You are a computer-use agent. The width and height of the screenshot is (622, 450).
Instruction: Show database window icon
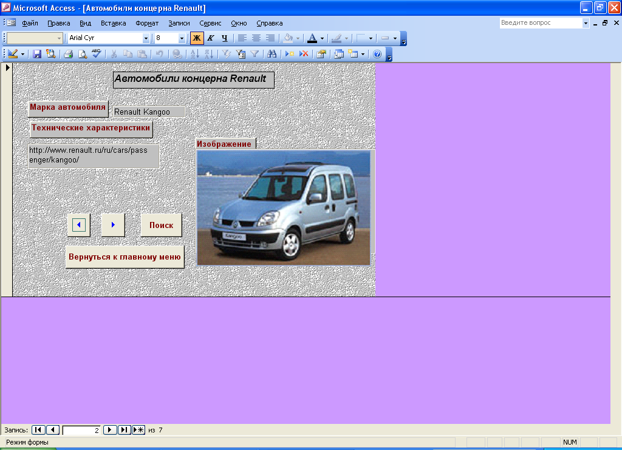[339, 54]
